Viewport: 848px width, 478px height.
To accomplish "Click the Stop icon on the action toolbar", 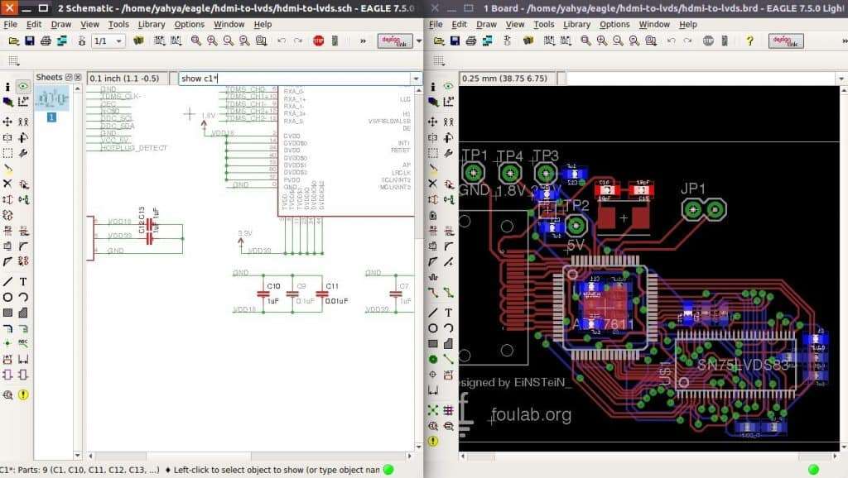I will click(x=319, y=41).
